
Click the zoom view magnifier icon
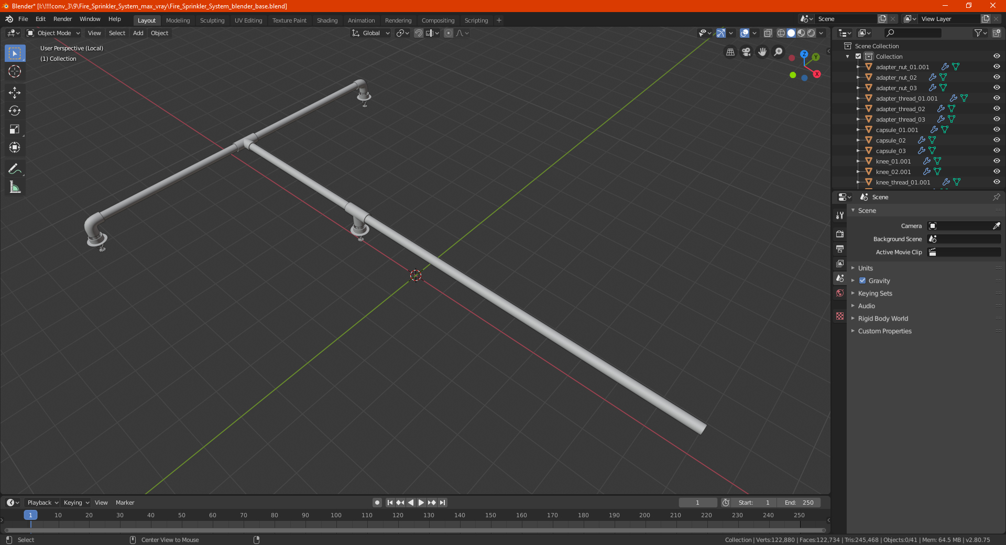[779, 52]
